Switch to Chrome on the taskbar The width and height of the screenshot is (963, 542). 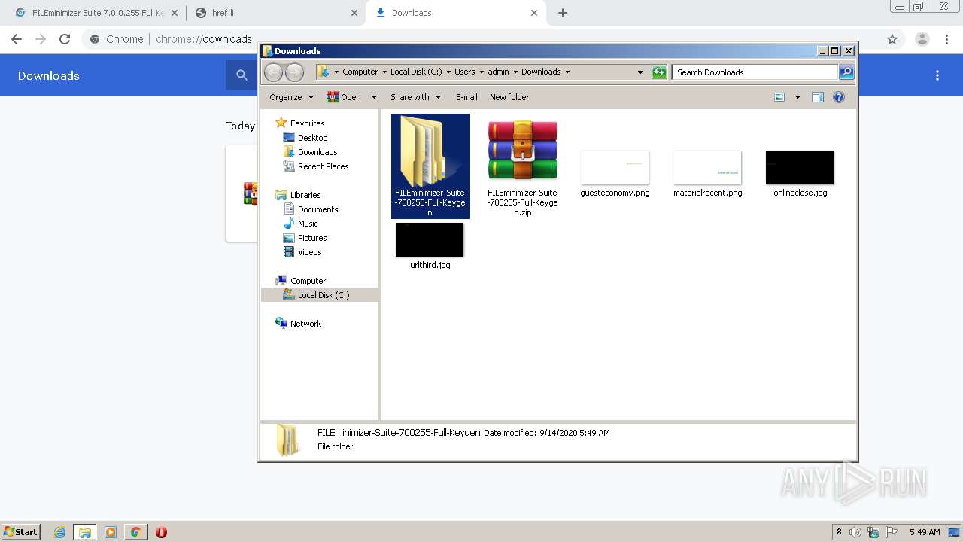point(135,532)
